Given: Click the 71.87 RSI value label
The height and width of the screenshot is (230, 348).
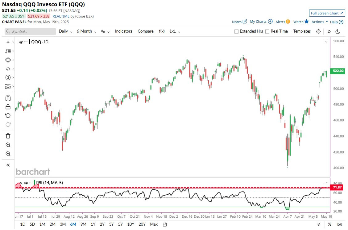Looking at the screenshot, I should click(337, 187).
